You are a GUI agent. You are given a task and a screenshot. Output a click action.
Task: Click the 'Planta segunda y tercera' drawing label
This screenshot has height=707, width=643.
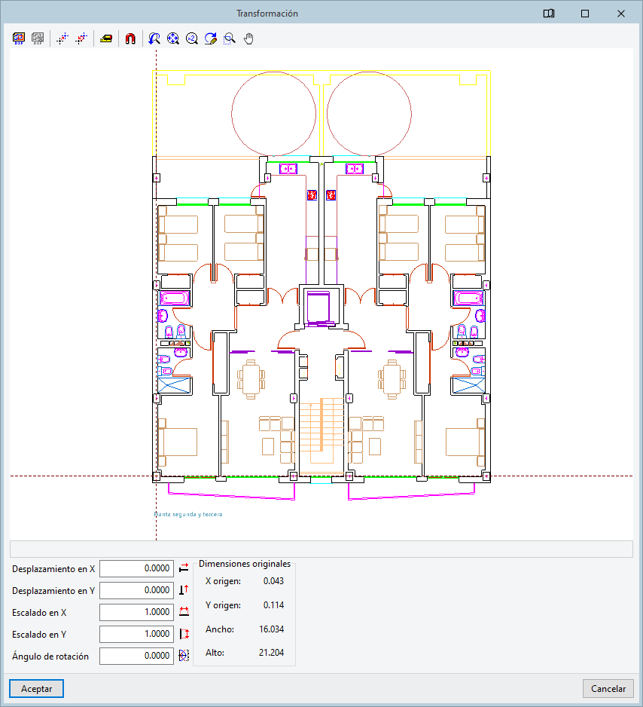pyautogui.click(x=187, y=514)
